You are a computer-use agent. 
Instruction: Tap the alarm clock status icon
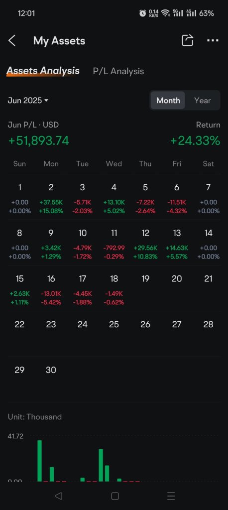[x=142, y=13]
